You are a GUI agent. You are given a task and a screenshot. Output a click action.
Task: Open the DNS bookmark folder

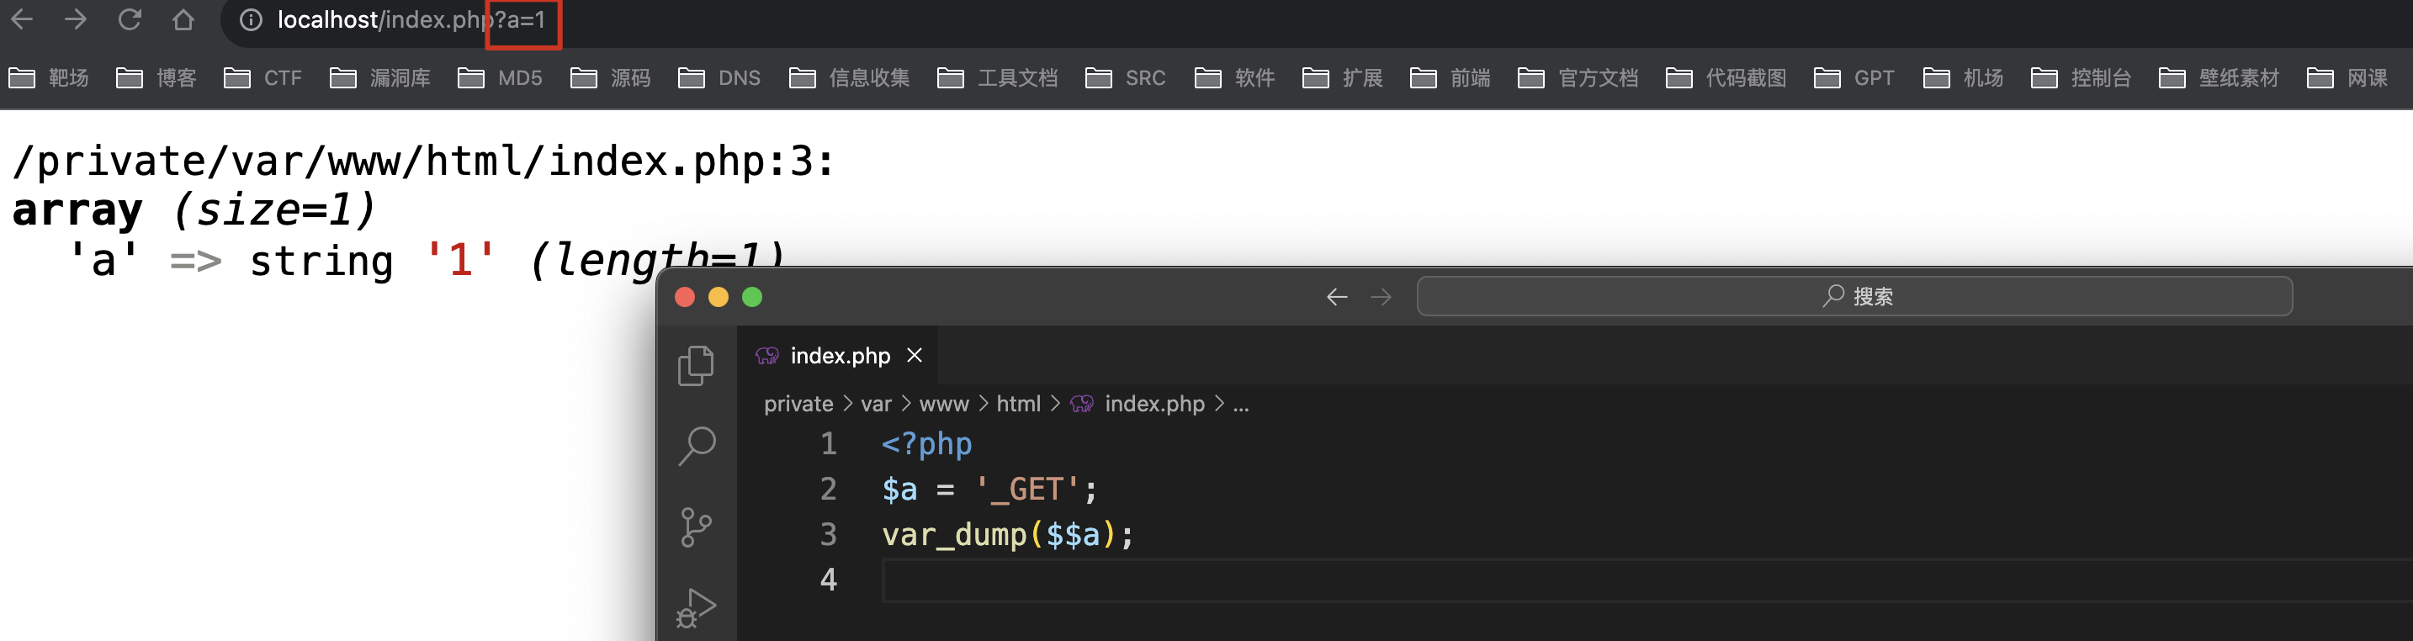[719, 77]
